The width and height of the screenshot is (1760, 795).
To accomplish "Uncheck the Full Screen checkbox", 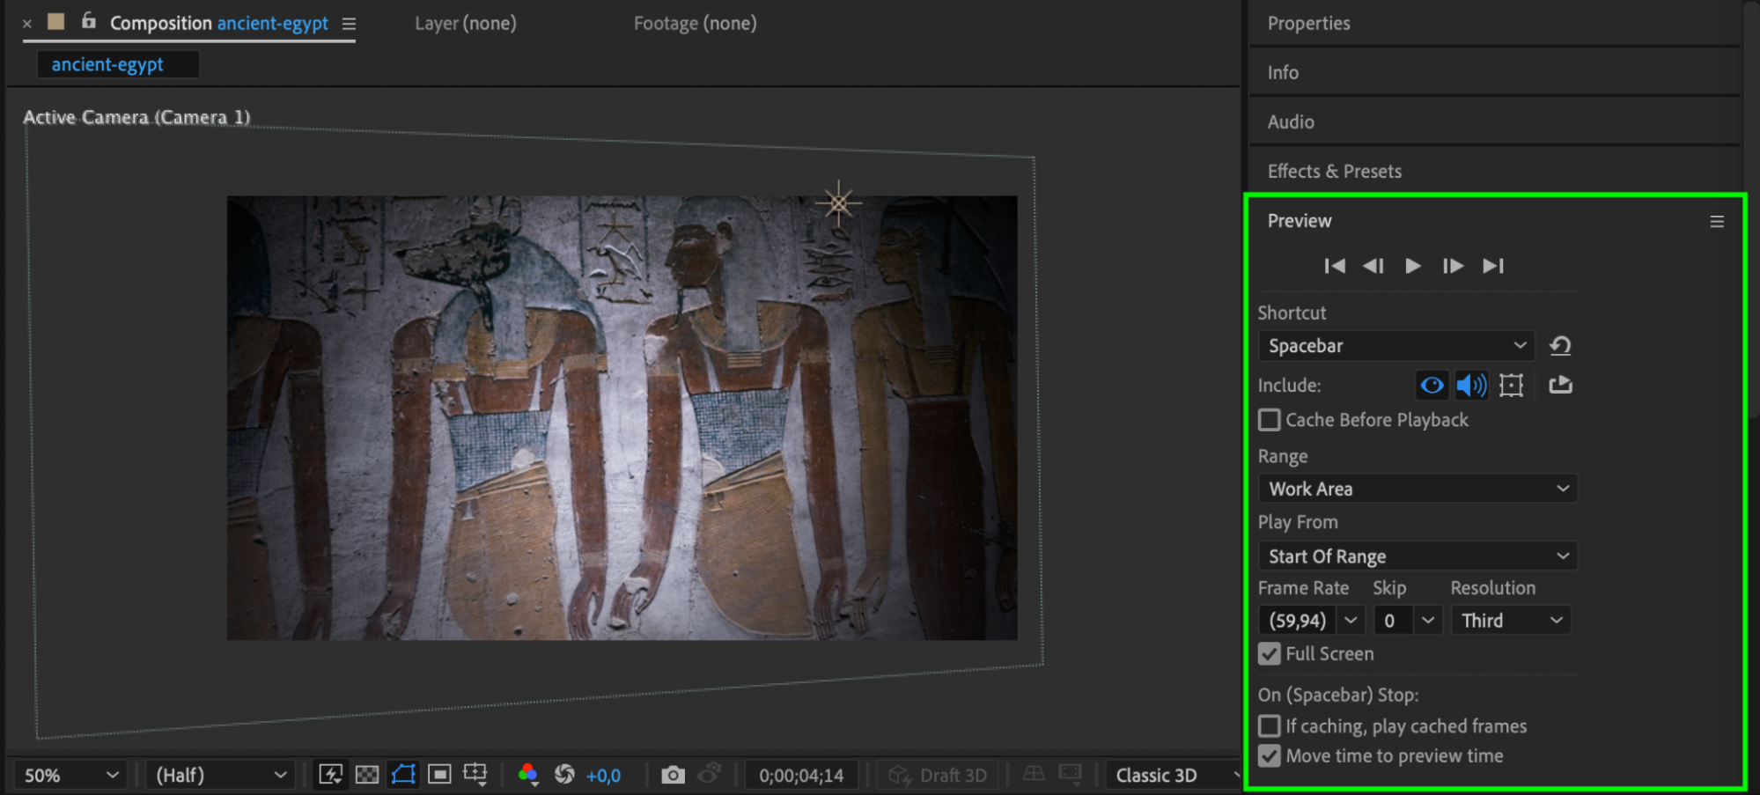I will pyautogui.click(x=1269, y=654).
